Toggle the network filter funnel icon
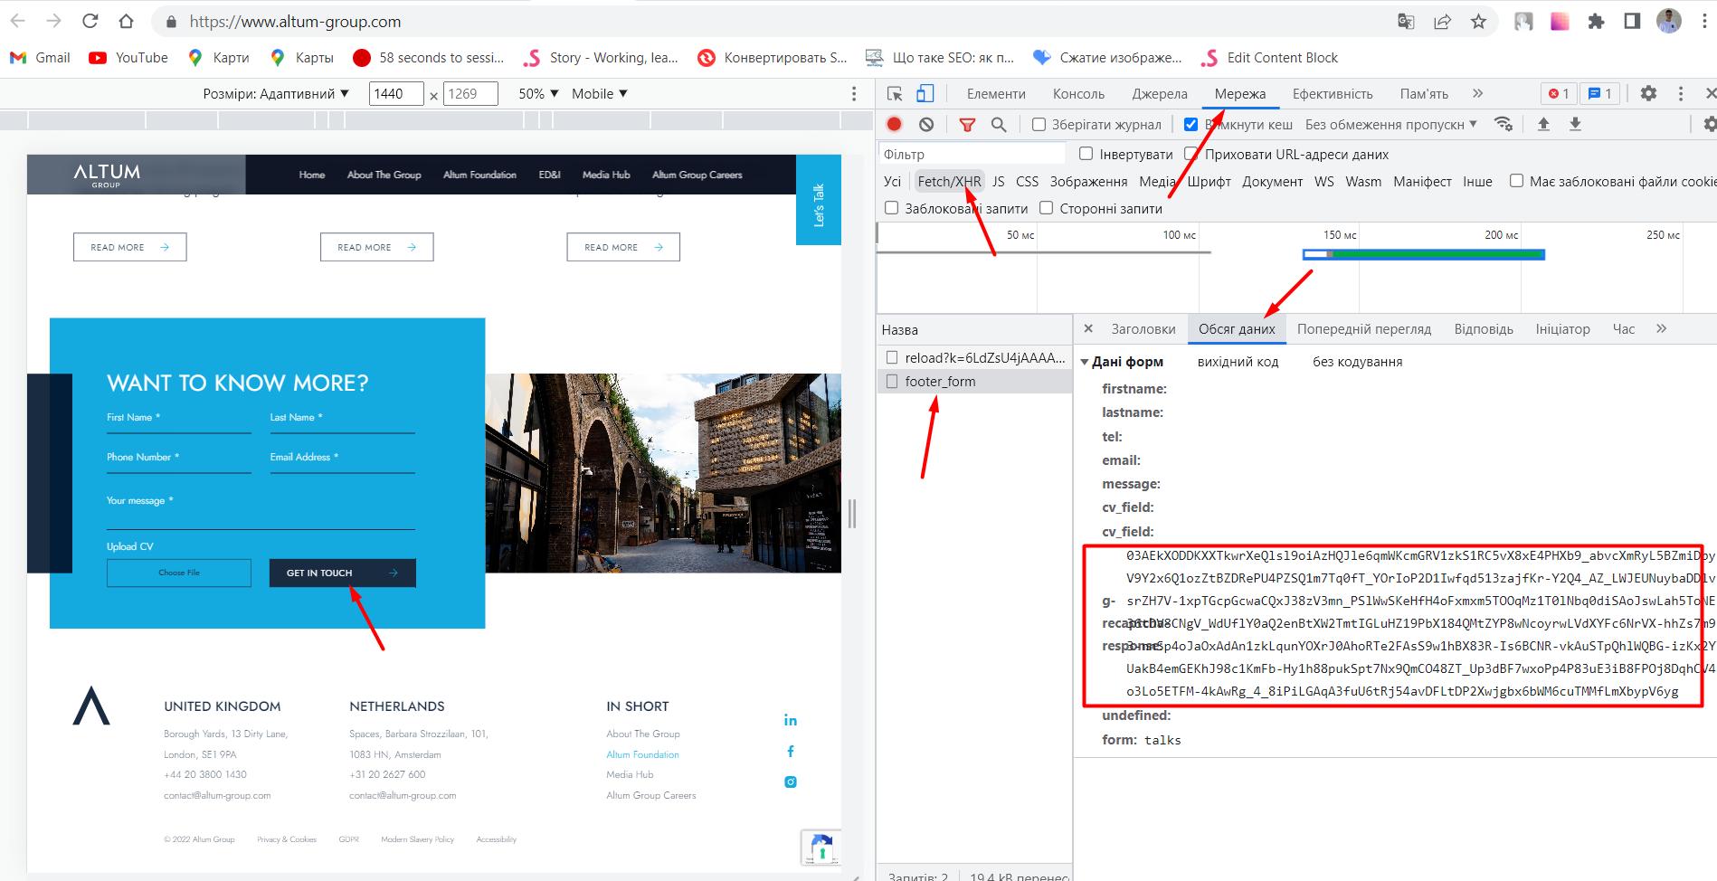 coord(967,124)
